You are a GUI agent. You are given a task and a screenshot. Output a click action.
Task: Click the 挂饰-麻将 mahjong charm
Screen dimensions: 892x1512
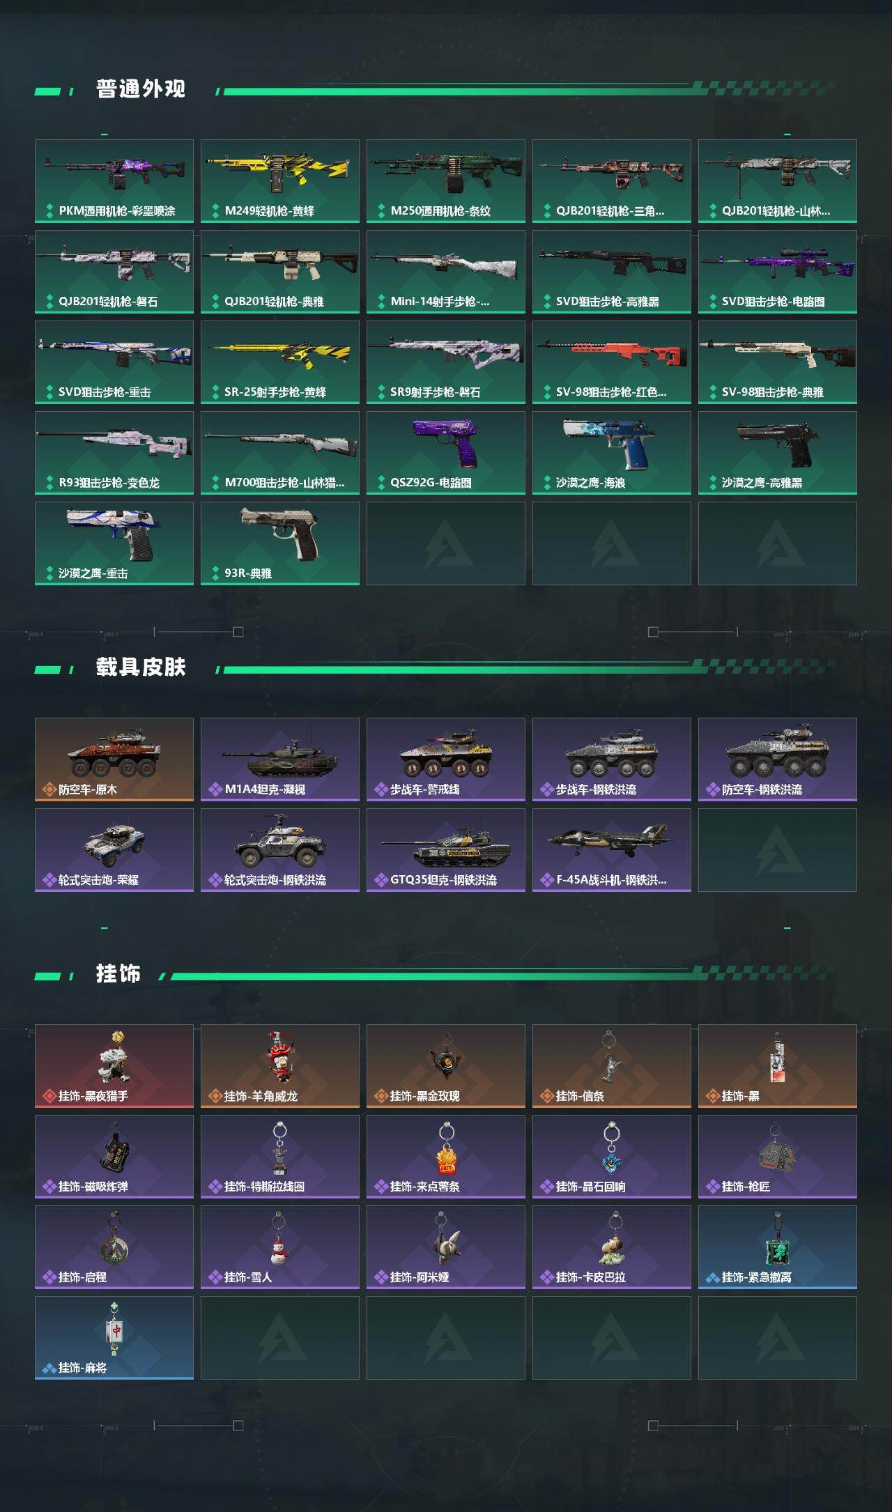pyautogui.click(x=114, y=1338)
